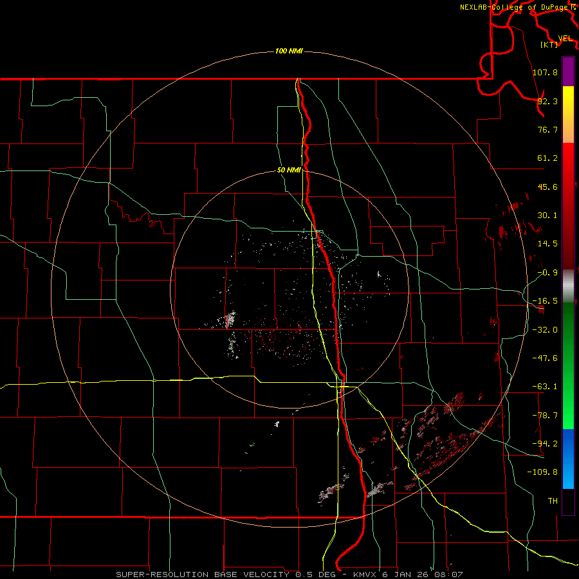Click the 107.8 value on velocity scale
This screenshot has width=579, height=579.
point(545,72)
